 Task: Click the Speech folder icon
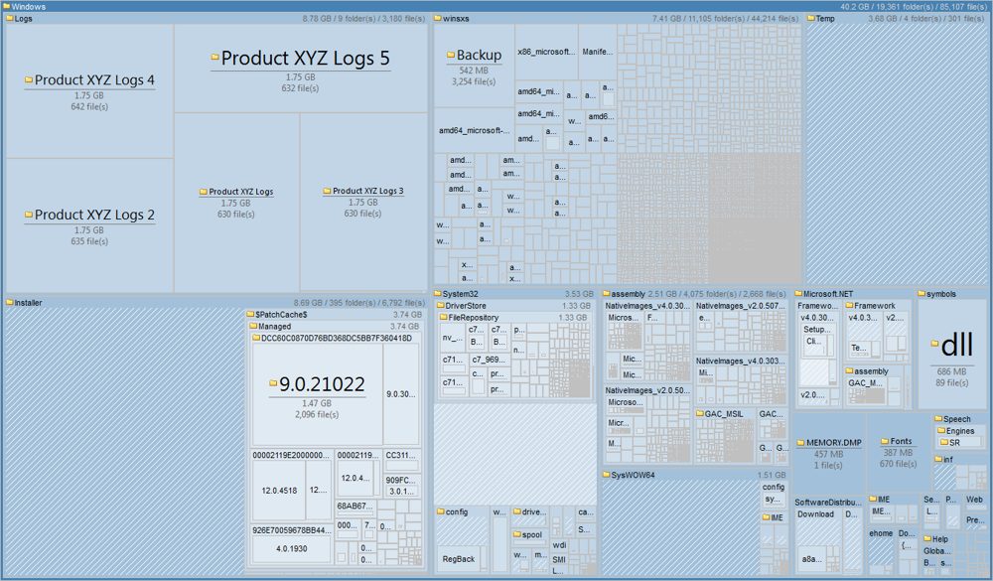[x=938, y=419]
